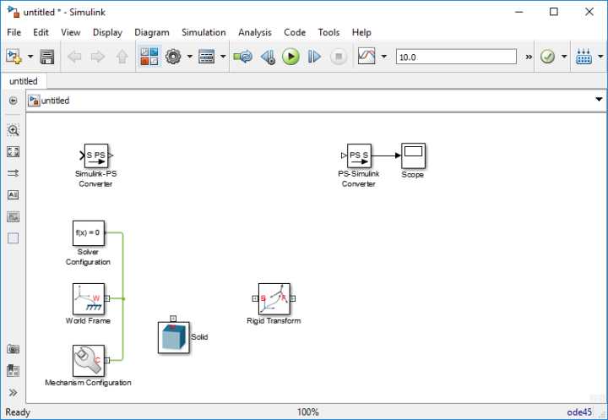Click the 100% zoom level in status bar
This screenshot has width=608, height=420.
point(308,412)
